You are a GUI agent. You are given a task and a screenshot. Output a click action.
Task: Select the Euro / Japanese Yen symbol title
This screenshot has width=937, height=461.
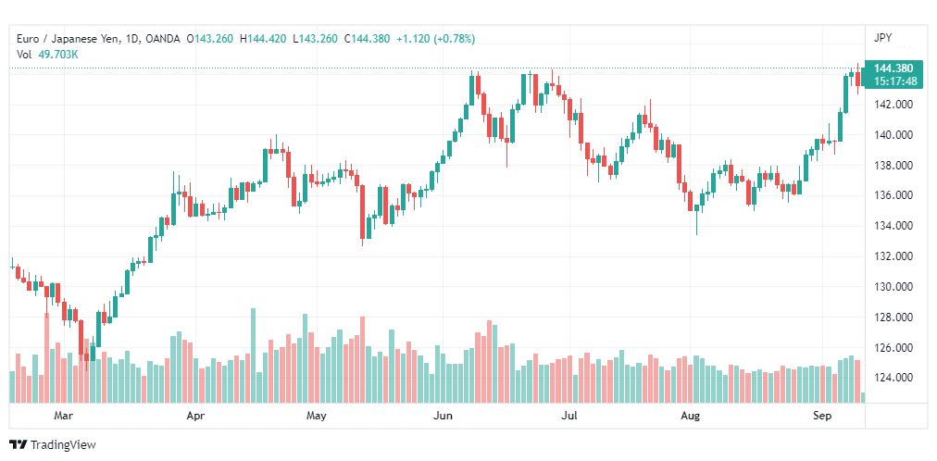(68, 39)
